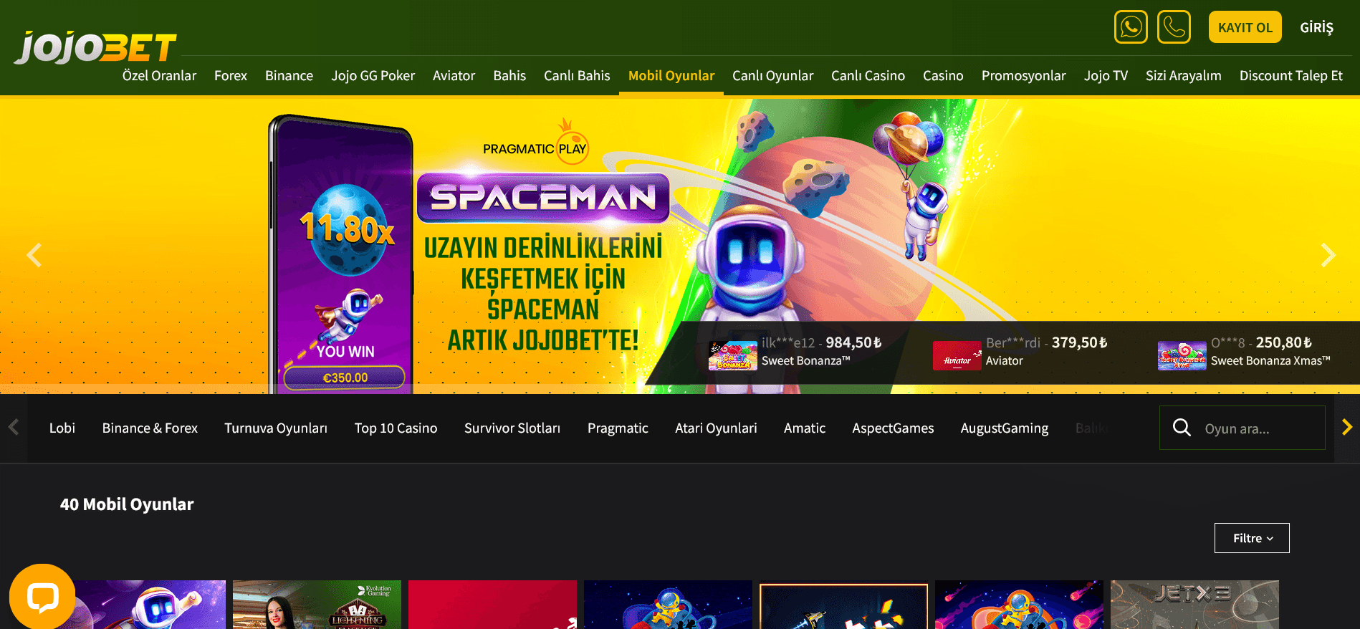The width and height of the screenshot is (1360, 629).
Task: Open Sweet Bonanza winner thumbnail
Action: tap(732, 355)
